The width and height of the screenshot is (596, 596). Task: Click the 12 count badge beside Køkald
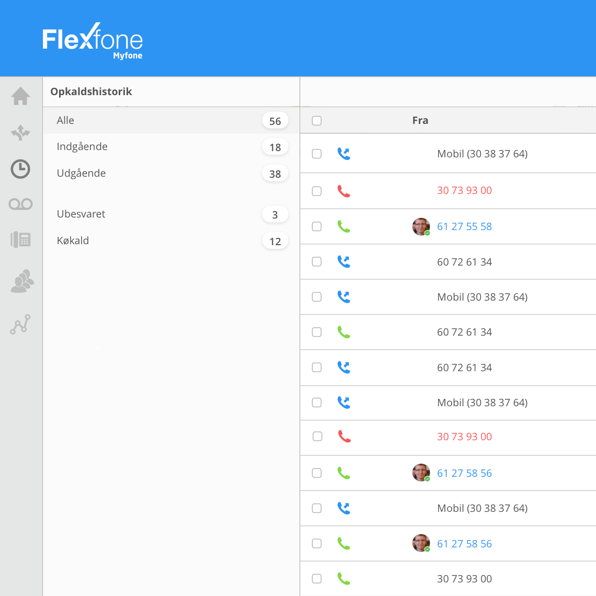coord(275,242)
